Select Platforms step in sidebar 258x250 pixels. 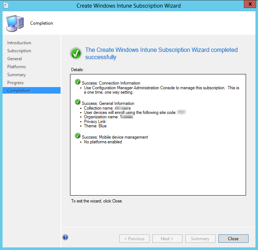pos(16,67)
